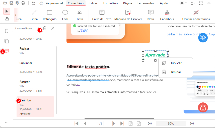Click the Comentários panel vertical scrollbar
Screen dimensions: 215x128
[56, 80]
